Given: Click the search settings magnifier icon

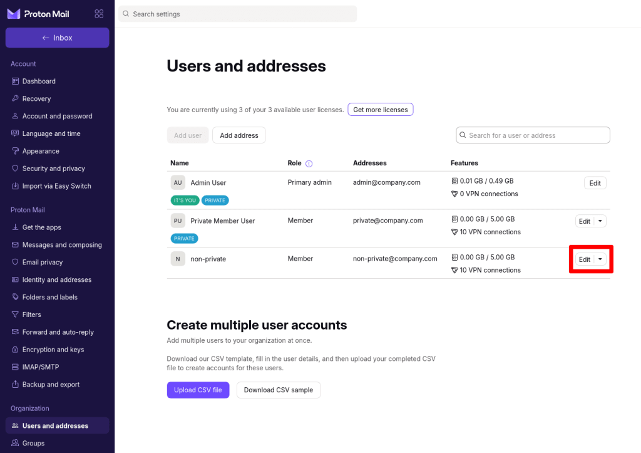Looking at the screenshot, I should [x=126, y=14].
